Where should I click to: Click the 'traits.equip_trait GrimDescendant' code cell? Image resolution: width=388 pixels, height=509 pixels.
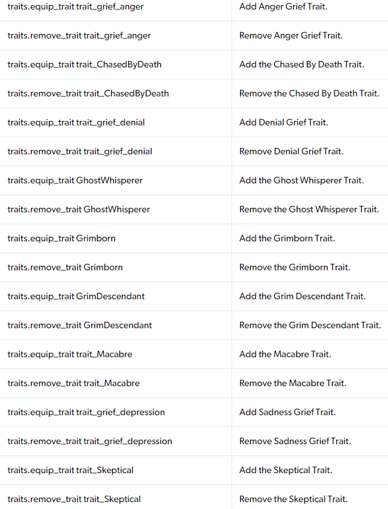tap(76, 297)
